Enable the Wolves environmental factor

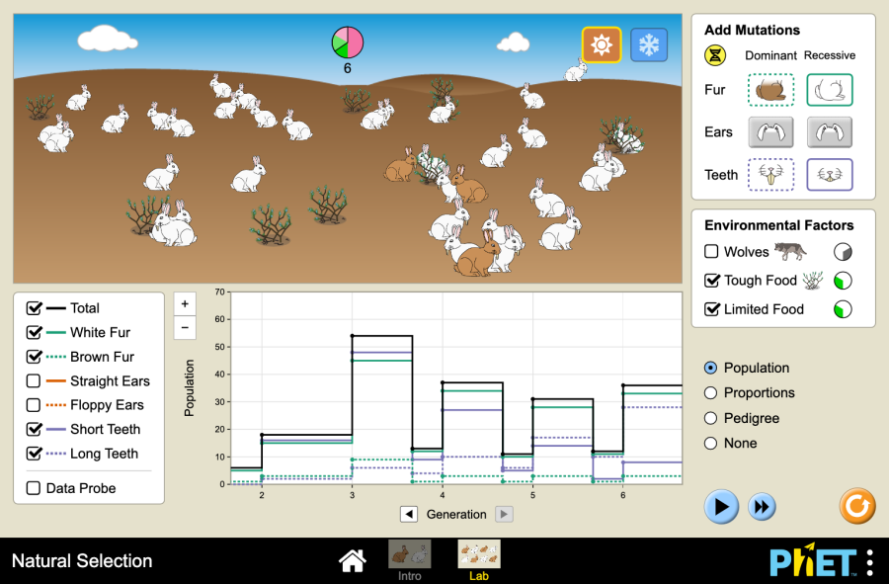coord(712,252)
